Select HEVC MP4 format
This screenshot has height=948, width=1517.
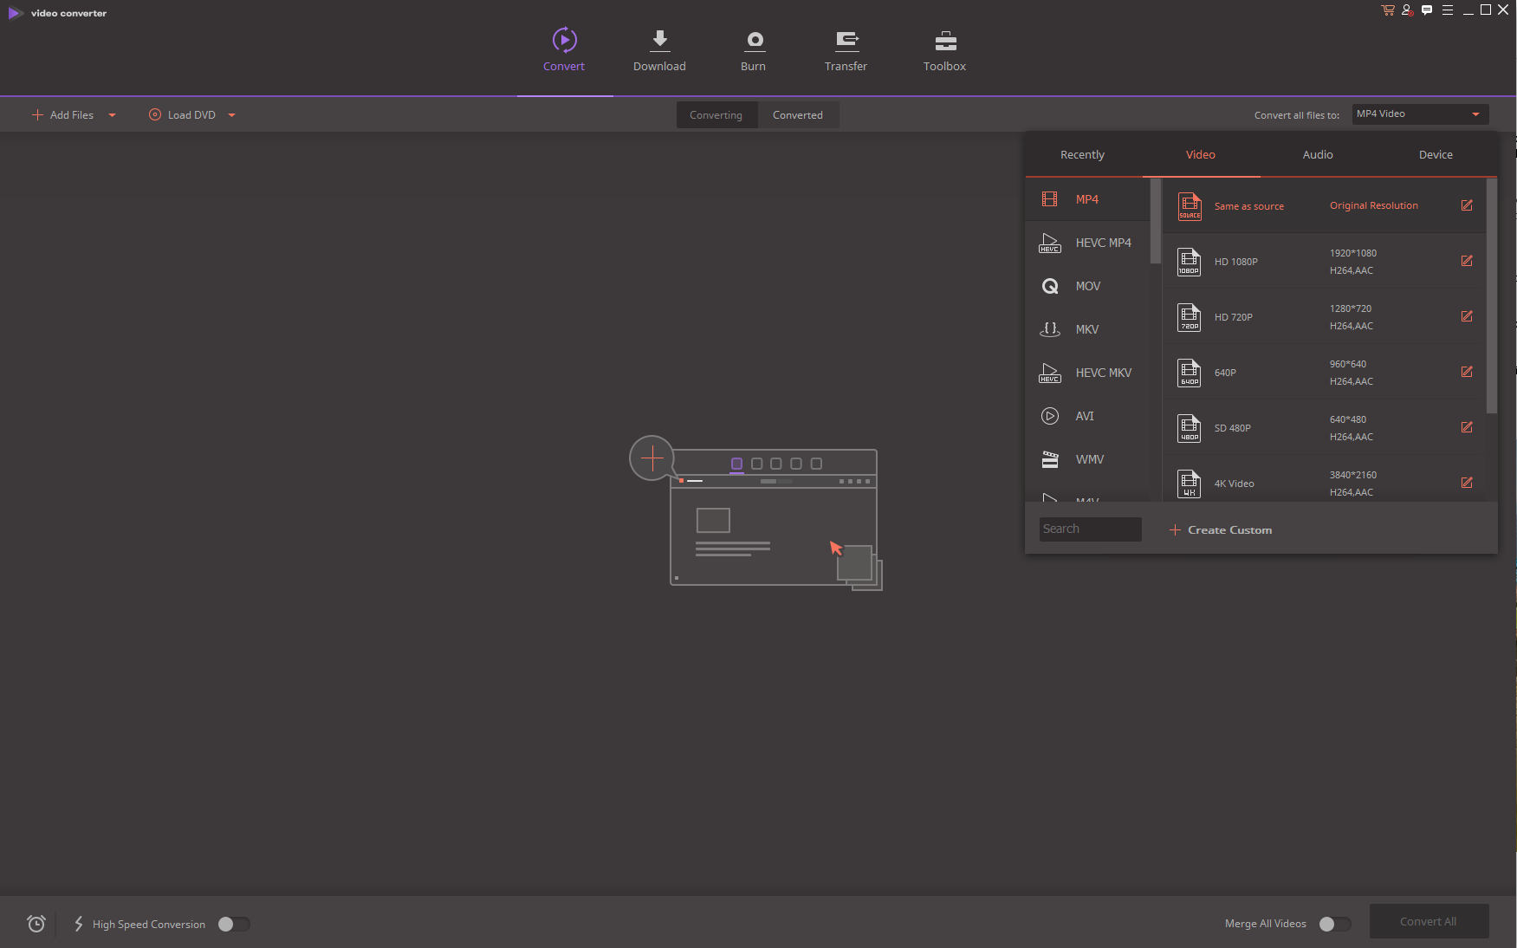pyautogui.click(x=1087, y=243)
